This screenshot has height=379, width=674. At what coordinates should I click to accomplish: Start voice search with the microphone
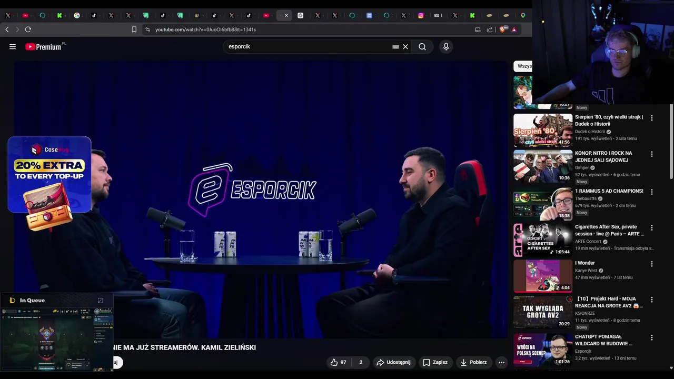pos(446,47)
